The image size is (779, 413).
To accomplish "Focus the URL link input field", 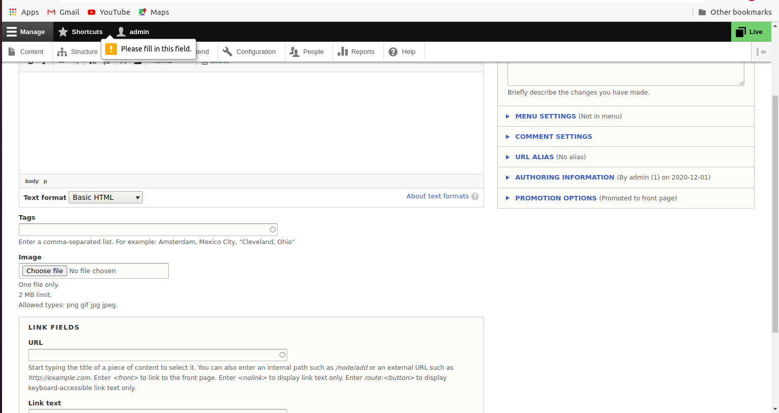I will [x=158, y=355].
